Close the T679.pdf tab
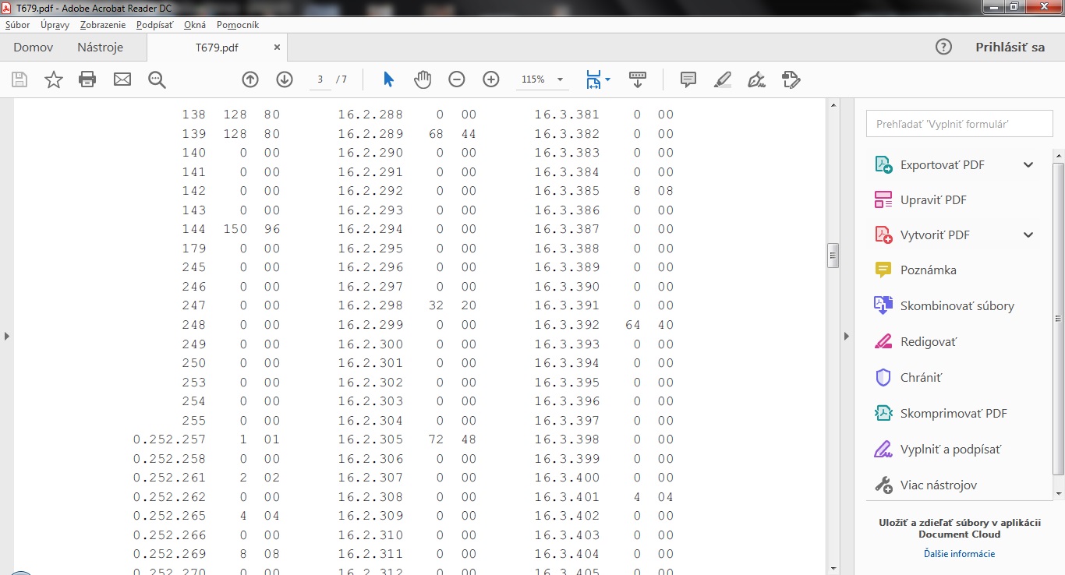This screenshot has width=1065, height=575. [277, 48]
